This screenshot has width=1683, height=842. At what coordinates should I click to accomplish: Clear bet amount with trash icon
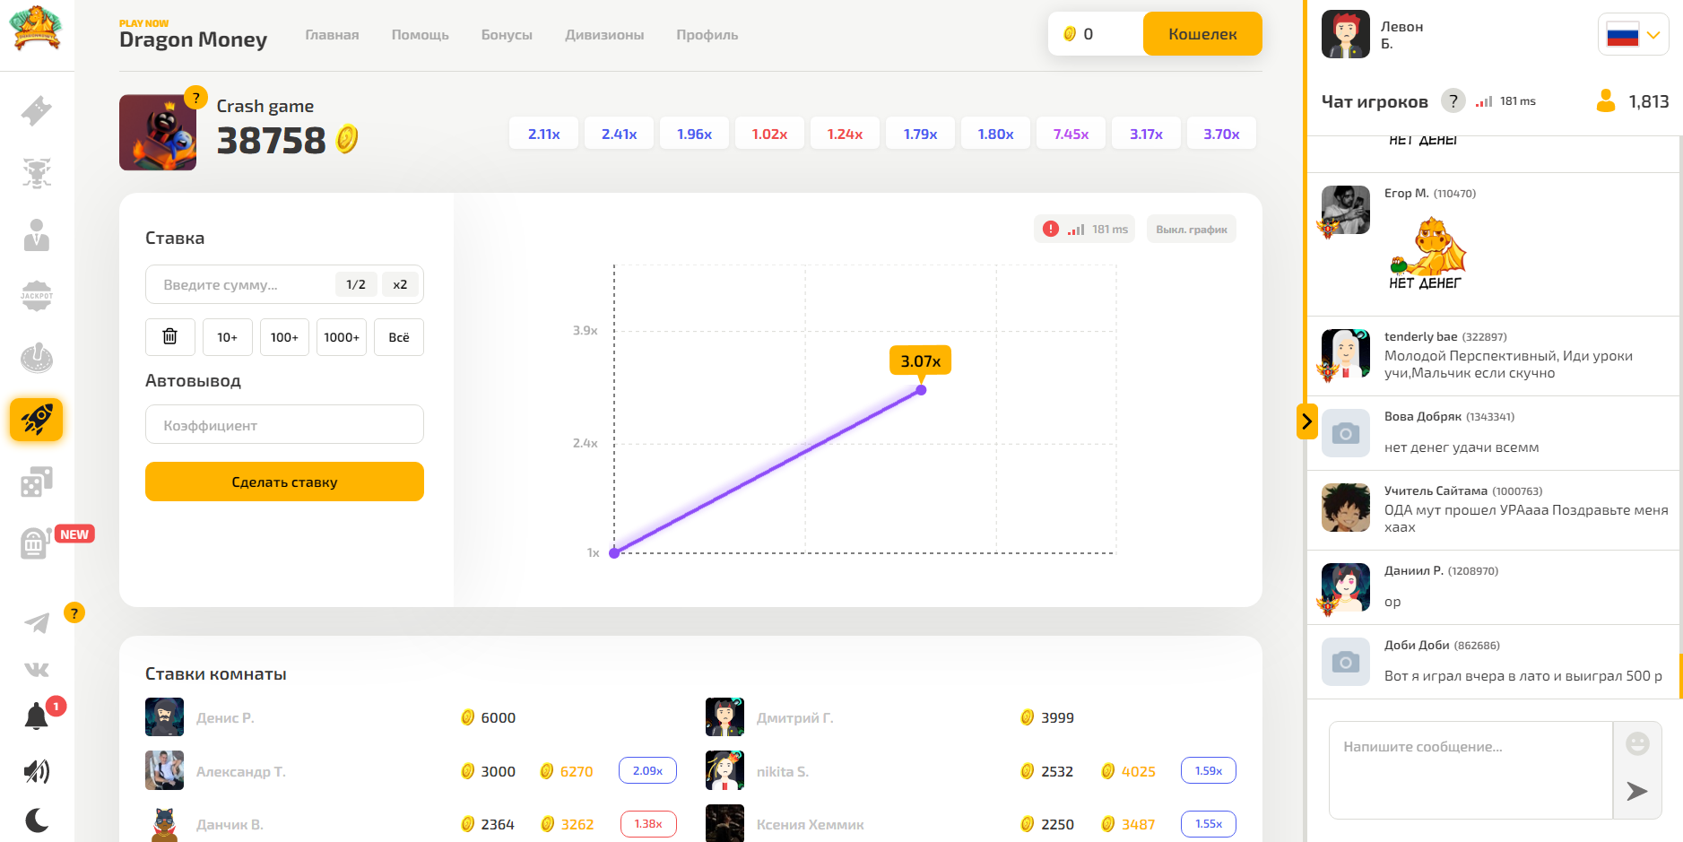[x=169, y=337]
